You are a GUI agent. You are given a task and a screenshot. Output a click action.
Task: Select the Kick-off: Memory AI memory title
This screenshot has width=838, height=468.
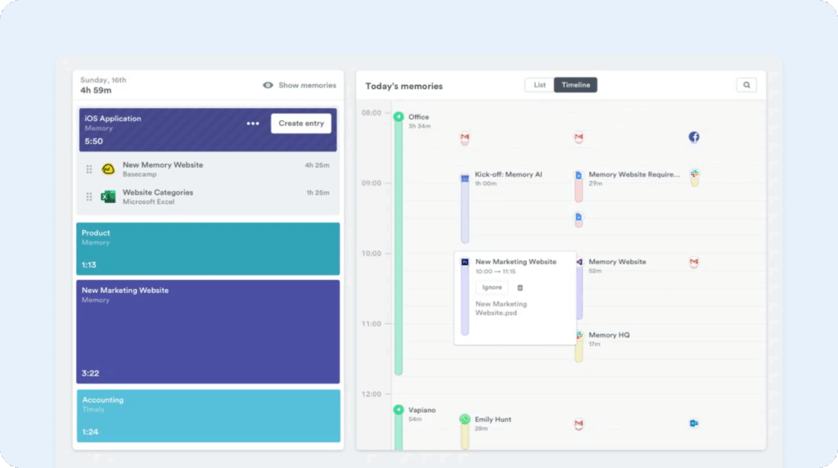tap(508, 175)
